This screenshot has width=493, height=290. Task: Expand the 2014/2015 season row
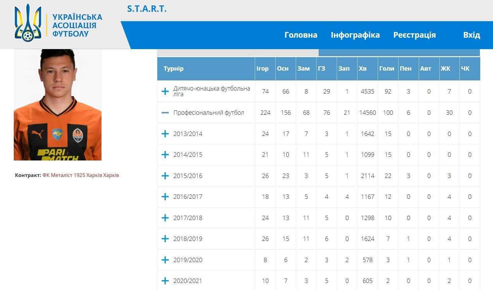point(165,155)
